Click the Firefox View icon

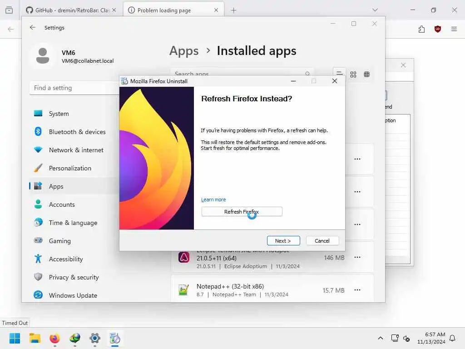tap(9, 10)
